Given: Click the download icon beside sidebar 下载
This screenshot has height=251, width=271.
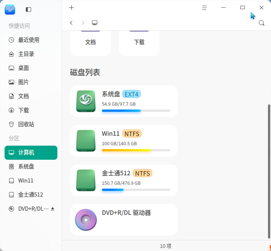Looking at the screenshot, I should [x=11, y=110].
